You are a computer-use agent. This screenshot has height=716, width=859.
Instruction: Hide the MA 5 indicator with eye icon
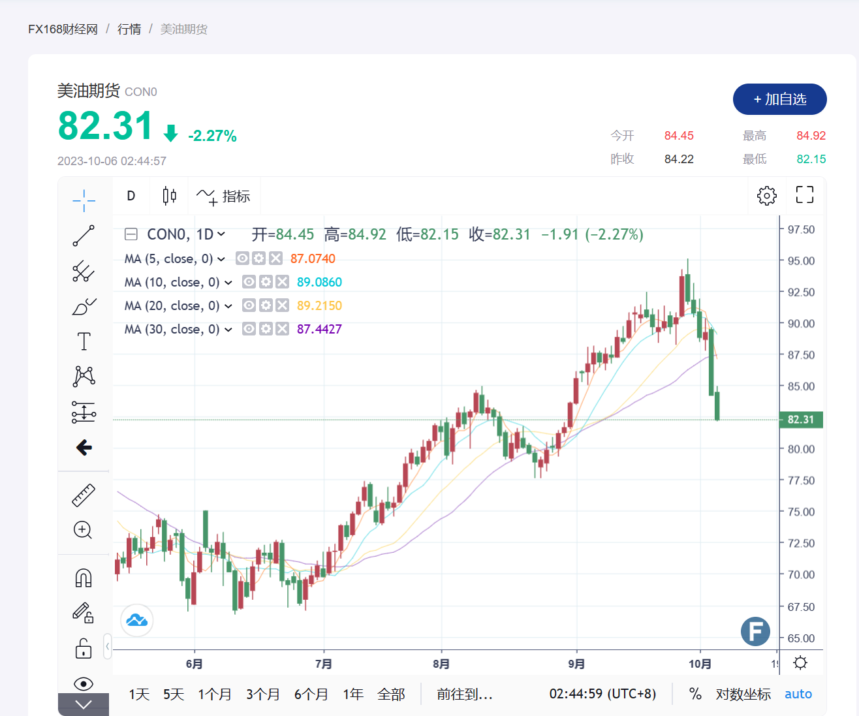coord(242,258)
